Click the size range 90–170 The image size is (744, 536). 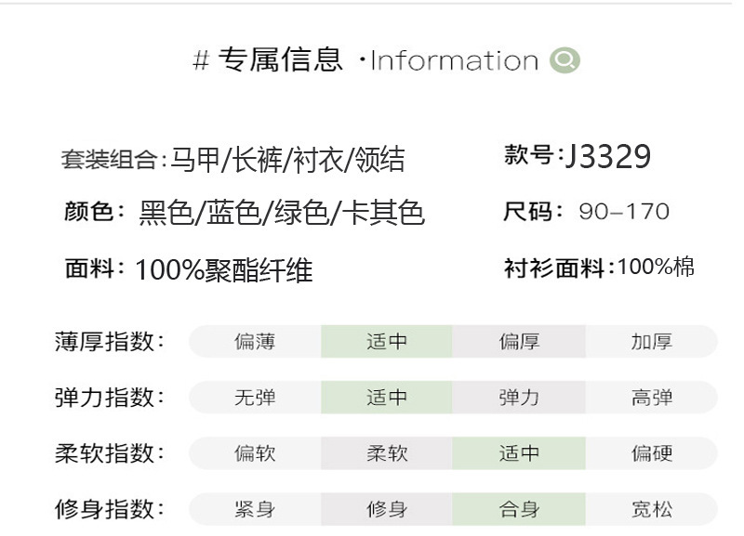tap(623, 212)
